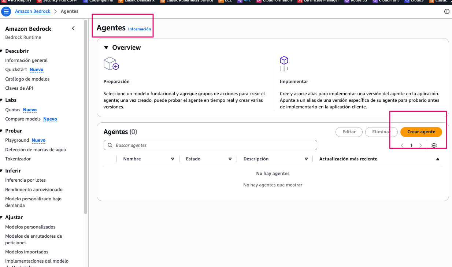Click the 'No hay agentes' message
452x267 pixels.
[273, 174]
